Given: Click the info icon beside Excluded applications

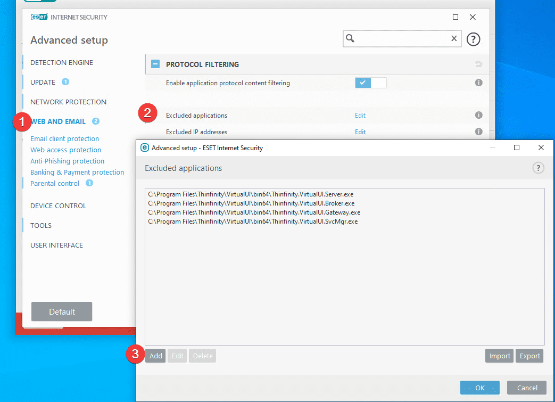Looking at the screenshot, I should [478, 115].
